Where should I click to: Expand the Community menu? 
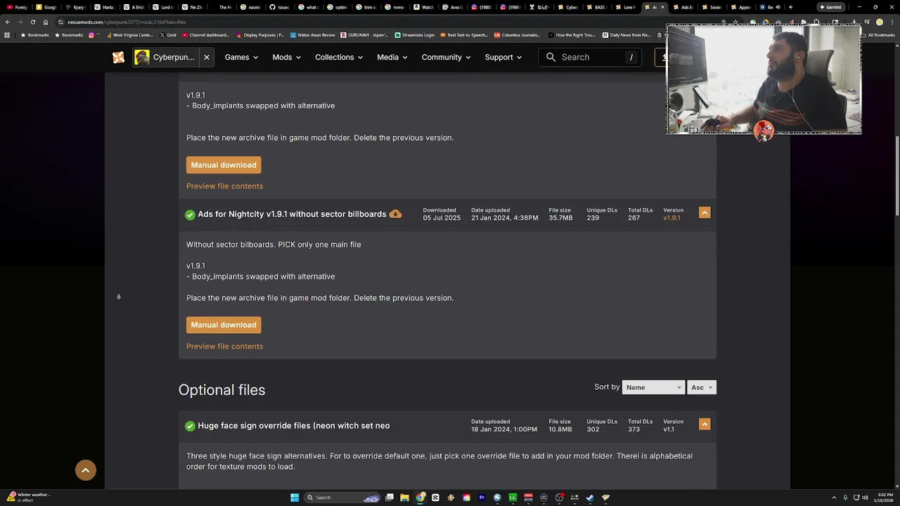(446, 58)
